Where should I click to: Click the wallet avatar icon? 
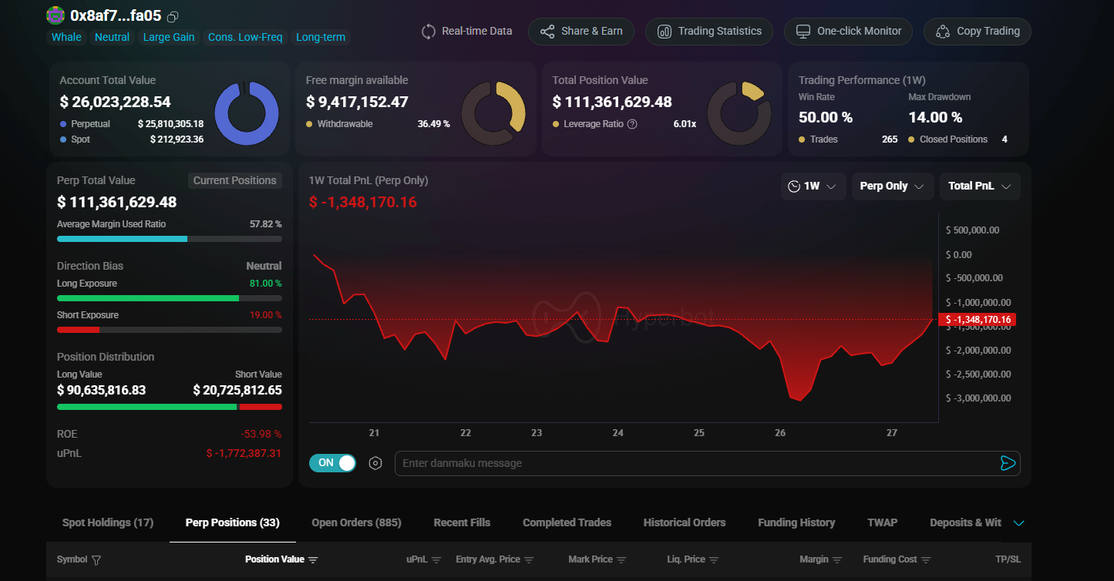(x=56, y=15)
